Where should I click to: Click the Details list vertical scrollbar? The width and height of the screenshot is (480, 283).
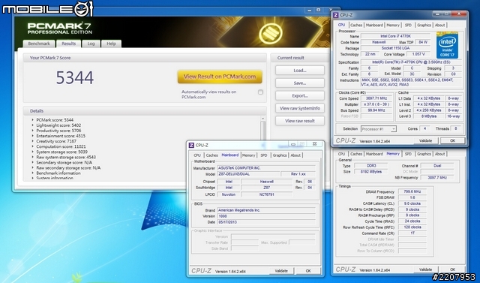point(262,130)
